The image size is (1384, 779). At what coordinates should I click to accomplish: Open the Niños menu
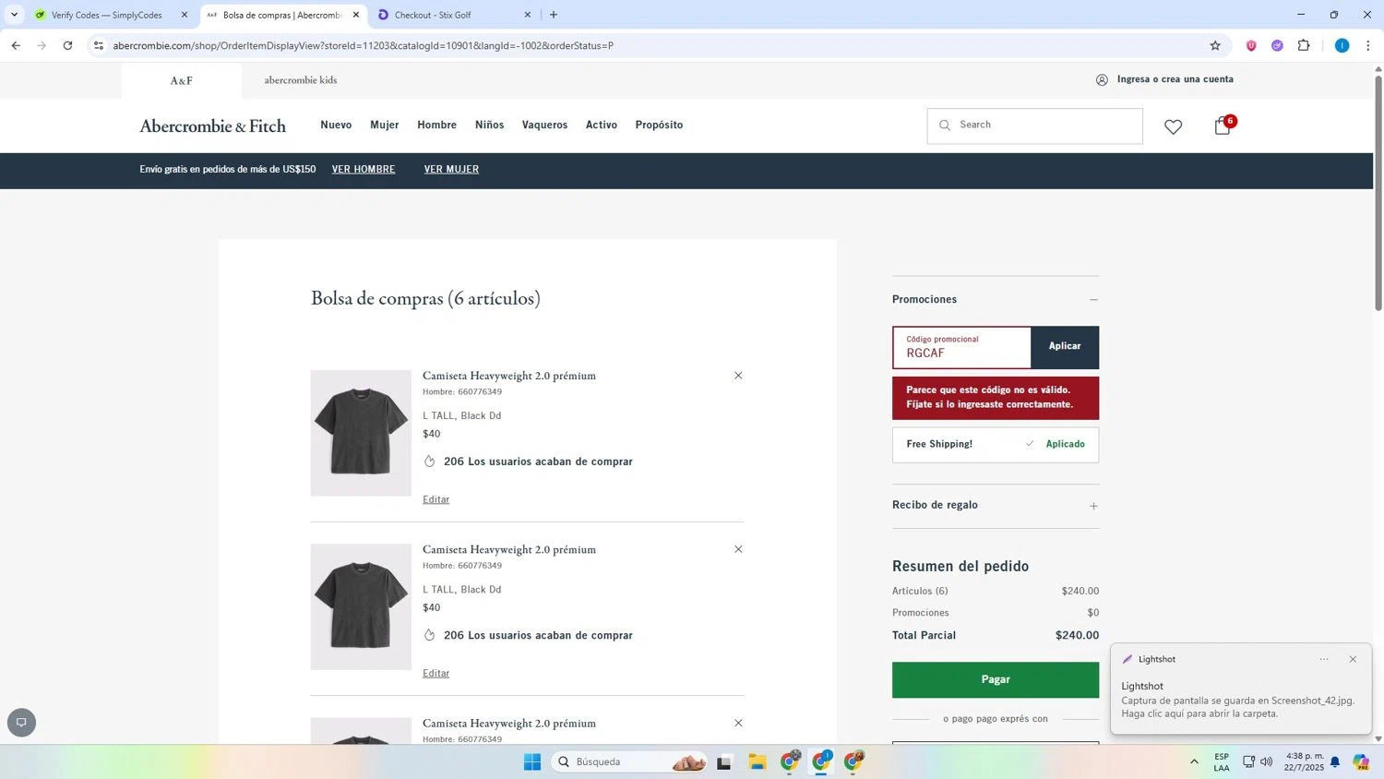[x=490, y=125]
